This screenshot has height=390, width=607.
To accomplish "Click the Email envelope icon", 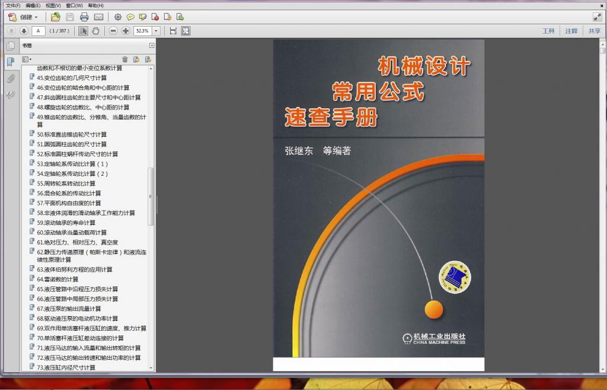I will pyautogui.click(x=99, y=17).
